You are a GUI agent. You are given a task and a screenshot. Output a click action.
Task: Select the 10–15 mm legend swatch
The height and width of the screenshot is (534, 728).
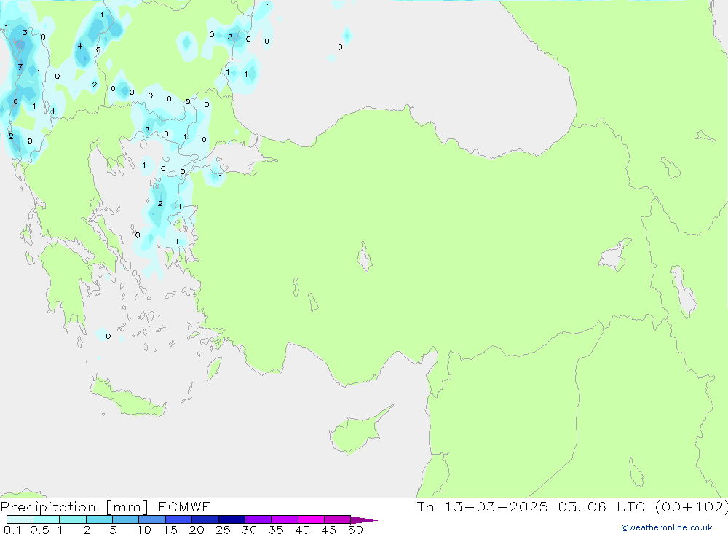pos(152,519)
